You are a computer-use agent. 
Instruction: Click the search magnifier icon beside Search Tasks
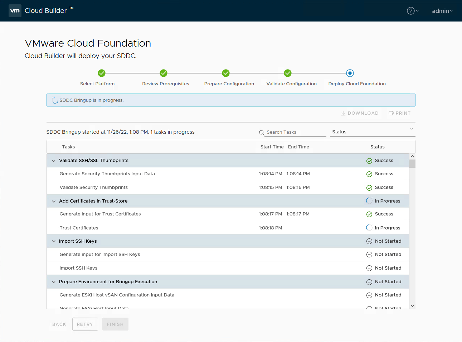262,132
